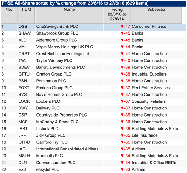The width and height of the screenshot is (187, 173).
Task: Sort by the Name column header
Action: [x=69, y=15]
